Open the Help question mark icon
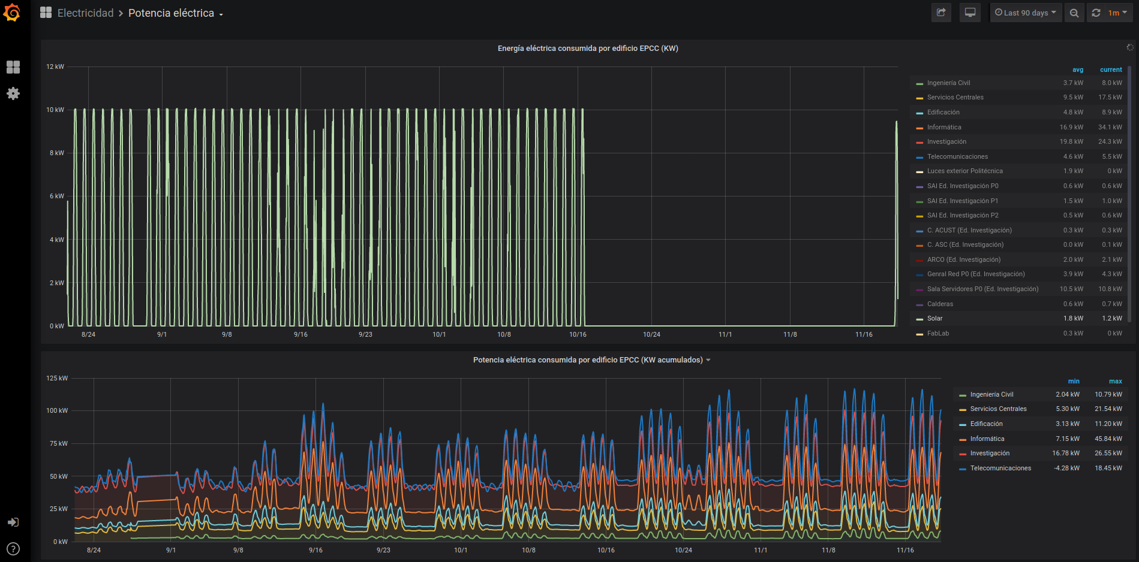1139x562 pixels. [x=13, y=549]
